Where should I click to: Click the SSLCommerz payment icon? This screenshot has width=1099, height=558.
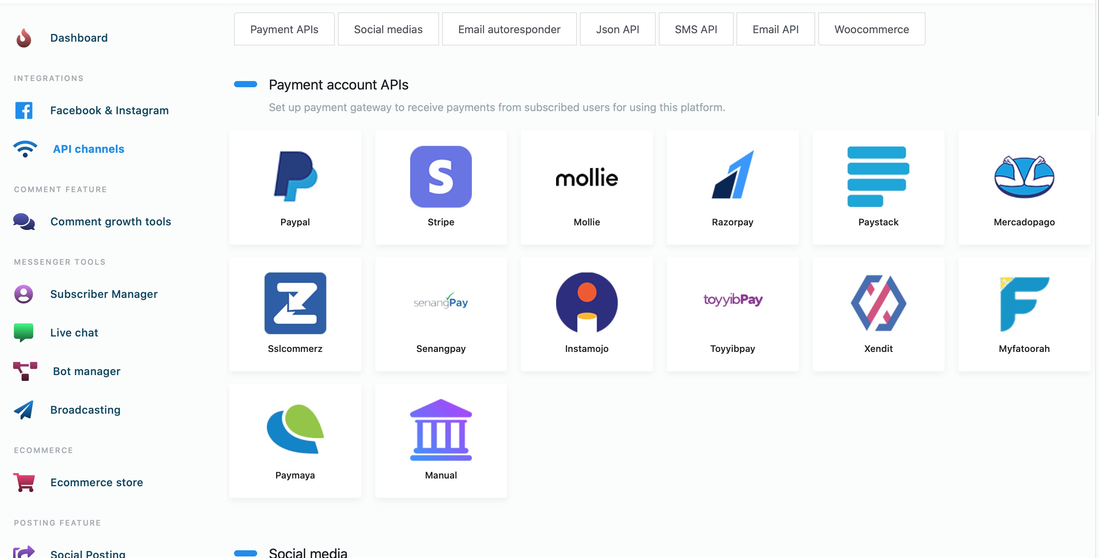point(295,303)
